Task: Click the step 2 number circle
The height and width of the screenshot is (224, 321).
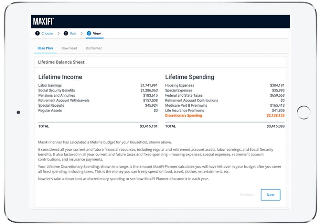Action: tap(66, 33)
